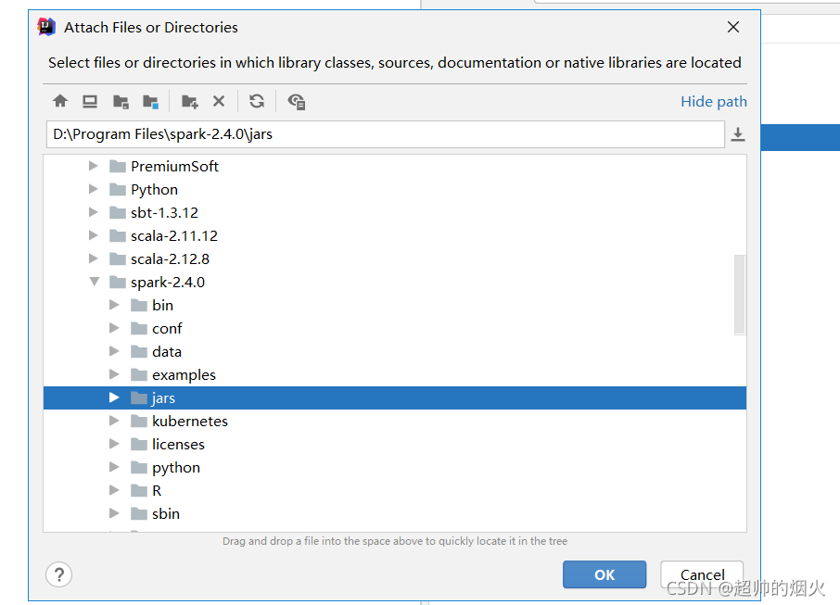The height and width of the screenshot is (605, 840).
Task: Jump to the desktop directory icon
Action: (x=89, y=101)
